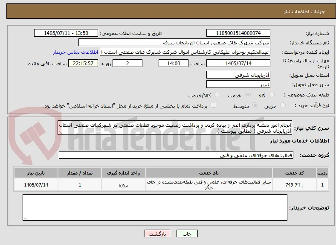Click the page title جزئیات اطلاعات نیاز

[304, 12]
